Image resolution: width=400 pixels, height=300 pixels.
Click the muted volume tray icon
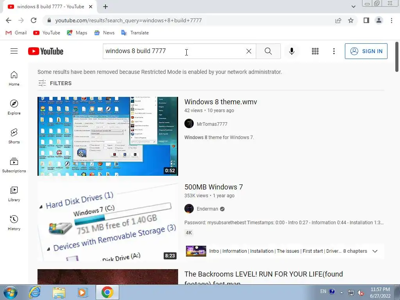(360, 293)
